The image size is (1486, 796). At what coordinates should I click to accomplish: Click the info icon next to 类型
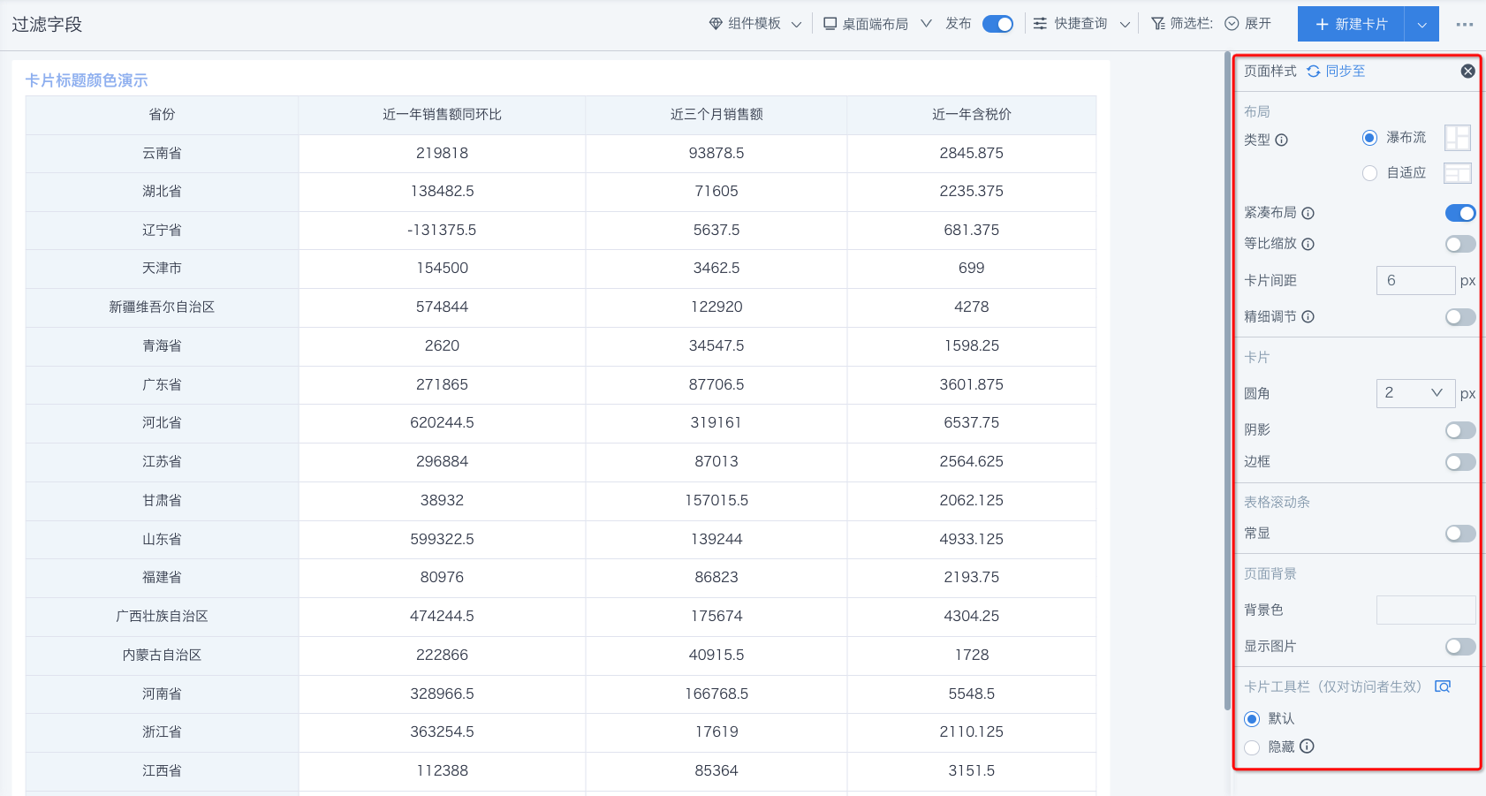1282,140
